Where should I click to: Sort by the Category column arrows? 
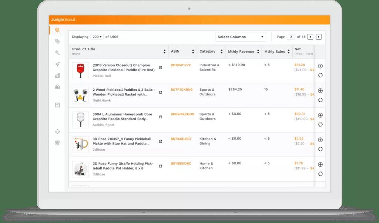222,52
